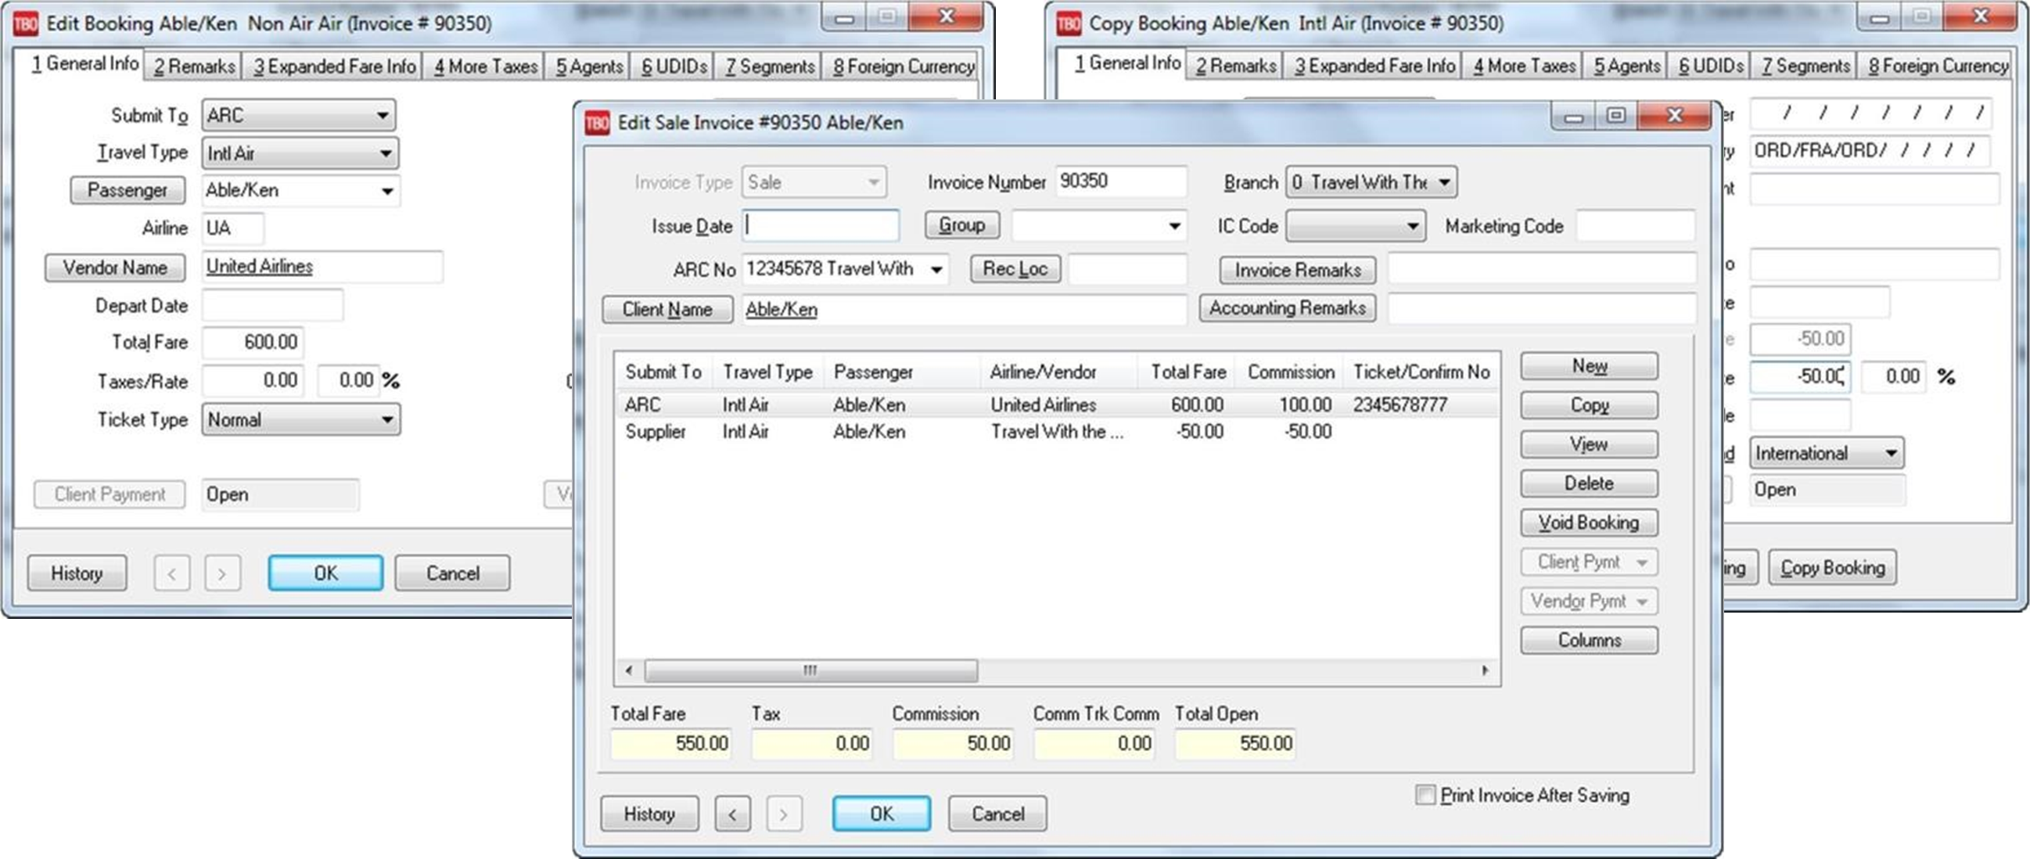Viewport: 2030px width, 859px height.
Task: Click previous arrow in Edit Sale Invoice
Action: click(x=732, y=814)
